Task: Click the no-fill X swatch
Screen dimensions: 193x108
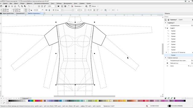Action: tap(8, 101)
